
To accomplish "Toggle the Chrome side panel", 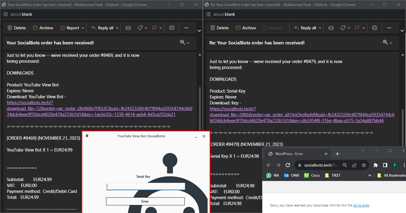I will (385, 165).
